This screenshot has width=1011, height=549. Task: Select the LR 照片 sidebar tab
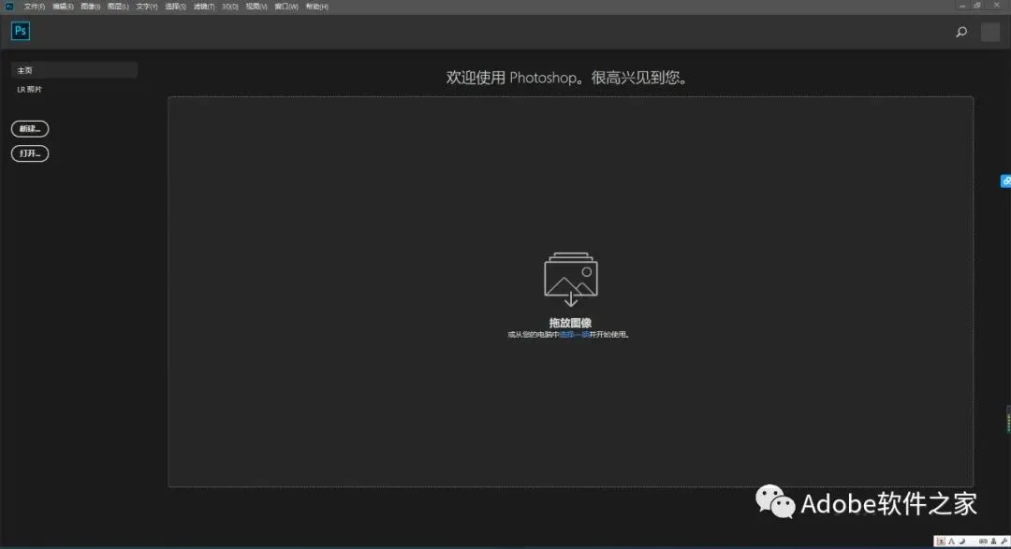30,90
